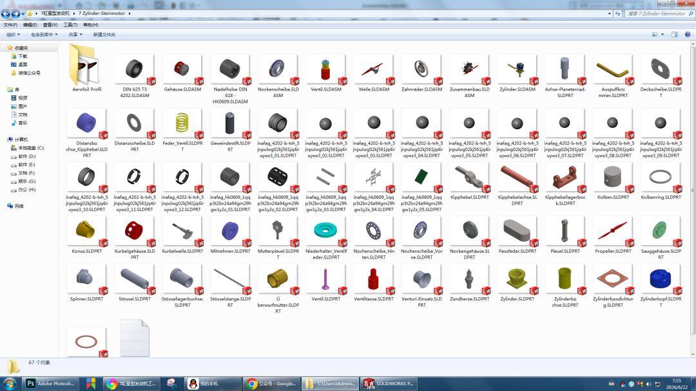Select the Nockenscheibe.SLDASM file

278,75
